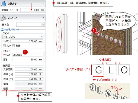
Task: Click the 配置高 0.00 mm field
Action: pos(33,10)
